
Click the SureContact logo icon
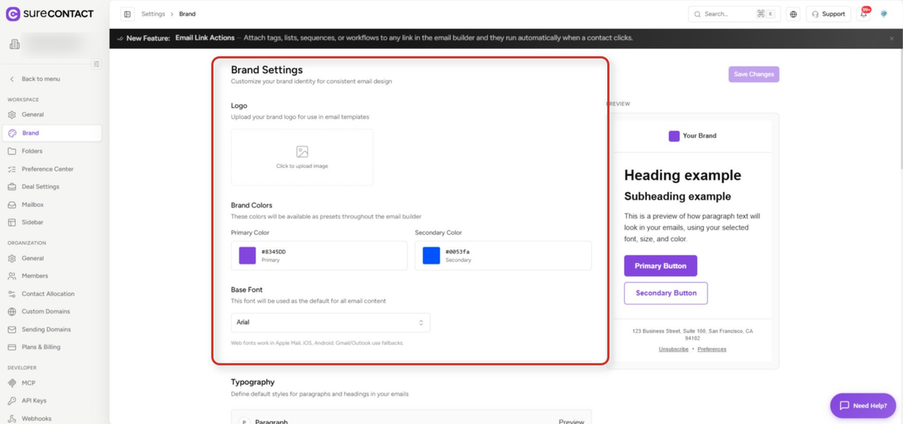click(x=12, y=14)
